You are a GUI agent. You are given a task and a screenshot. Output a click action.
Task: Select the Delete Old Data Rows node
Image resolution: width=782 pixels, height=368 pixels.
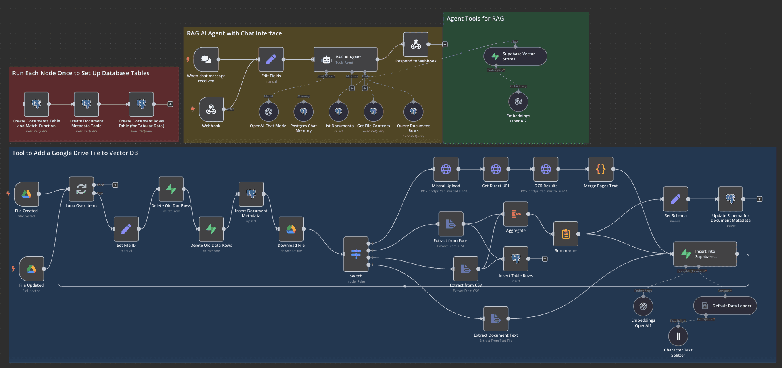tap(211, 229)
